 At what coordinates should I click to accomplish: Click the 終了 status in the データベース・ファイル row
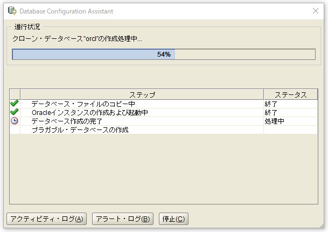coord(271,104)
